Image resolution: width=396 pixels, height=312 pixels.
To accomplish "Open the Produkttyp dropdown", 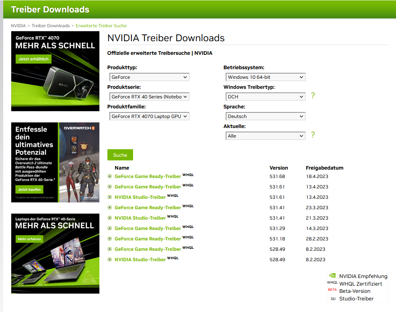I will coord(149,77).
